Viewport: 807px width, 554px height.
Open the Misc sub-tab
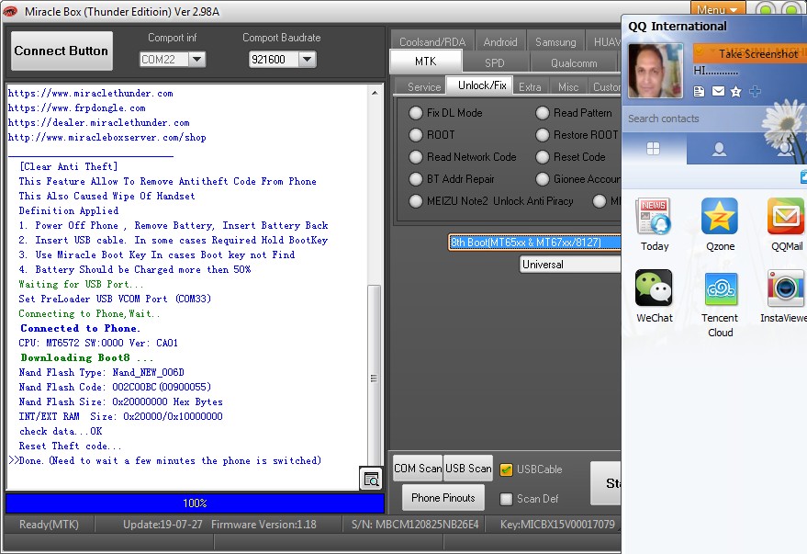pos(568,86)
